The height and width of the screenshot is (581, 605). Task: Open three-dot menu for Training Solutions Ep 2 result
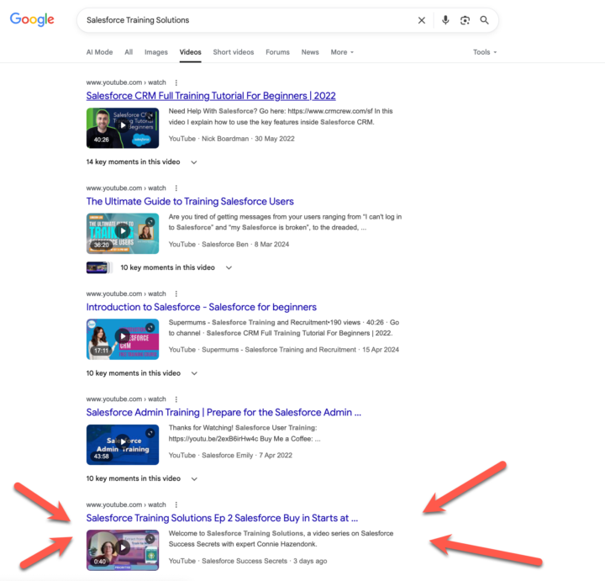(x=176, y=504)
